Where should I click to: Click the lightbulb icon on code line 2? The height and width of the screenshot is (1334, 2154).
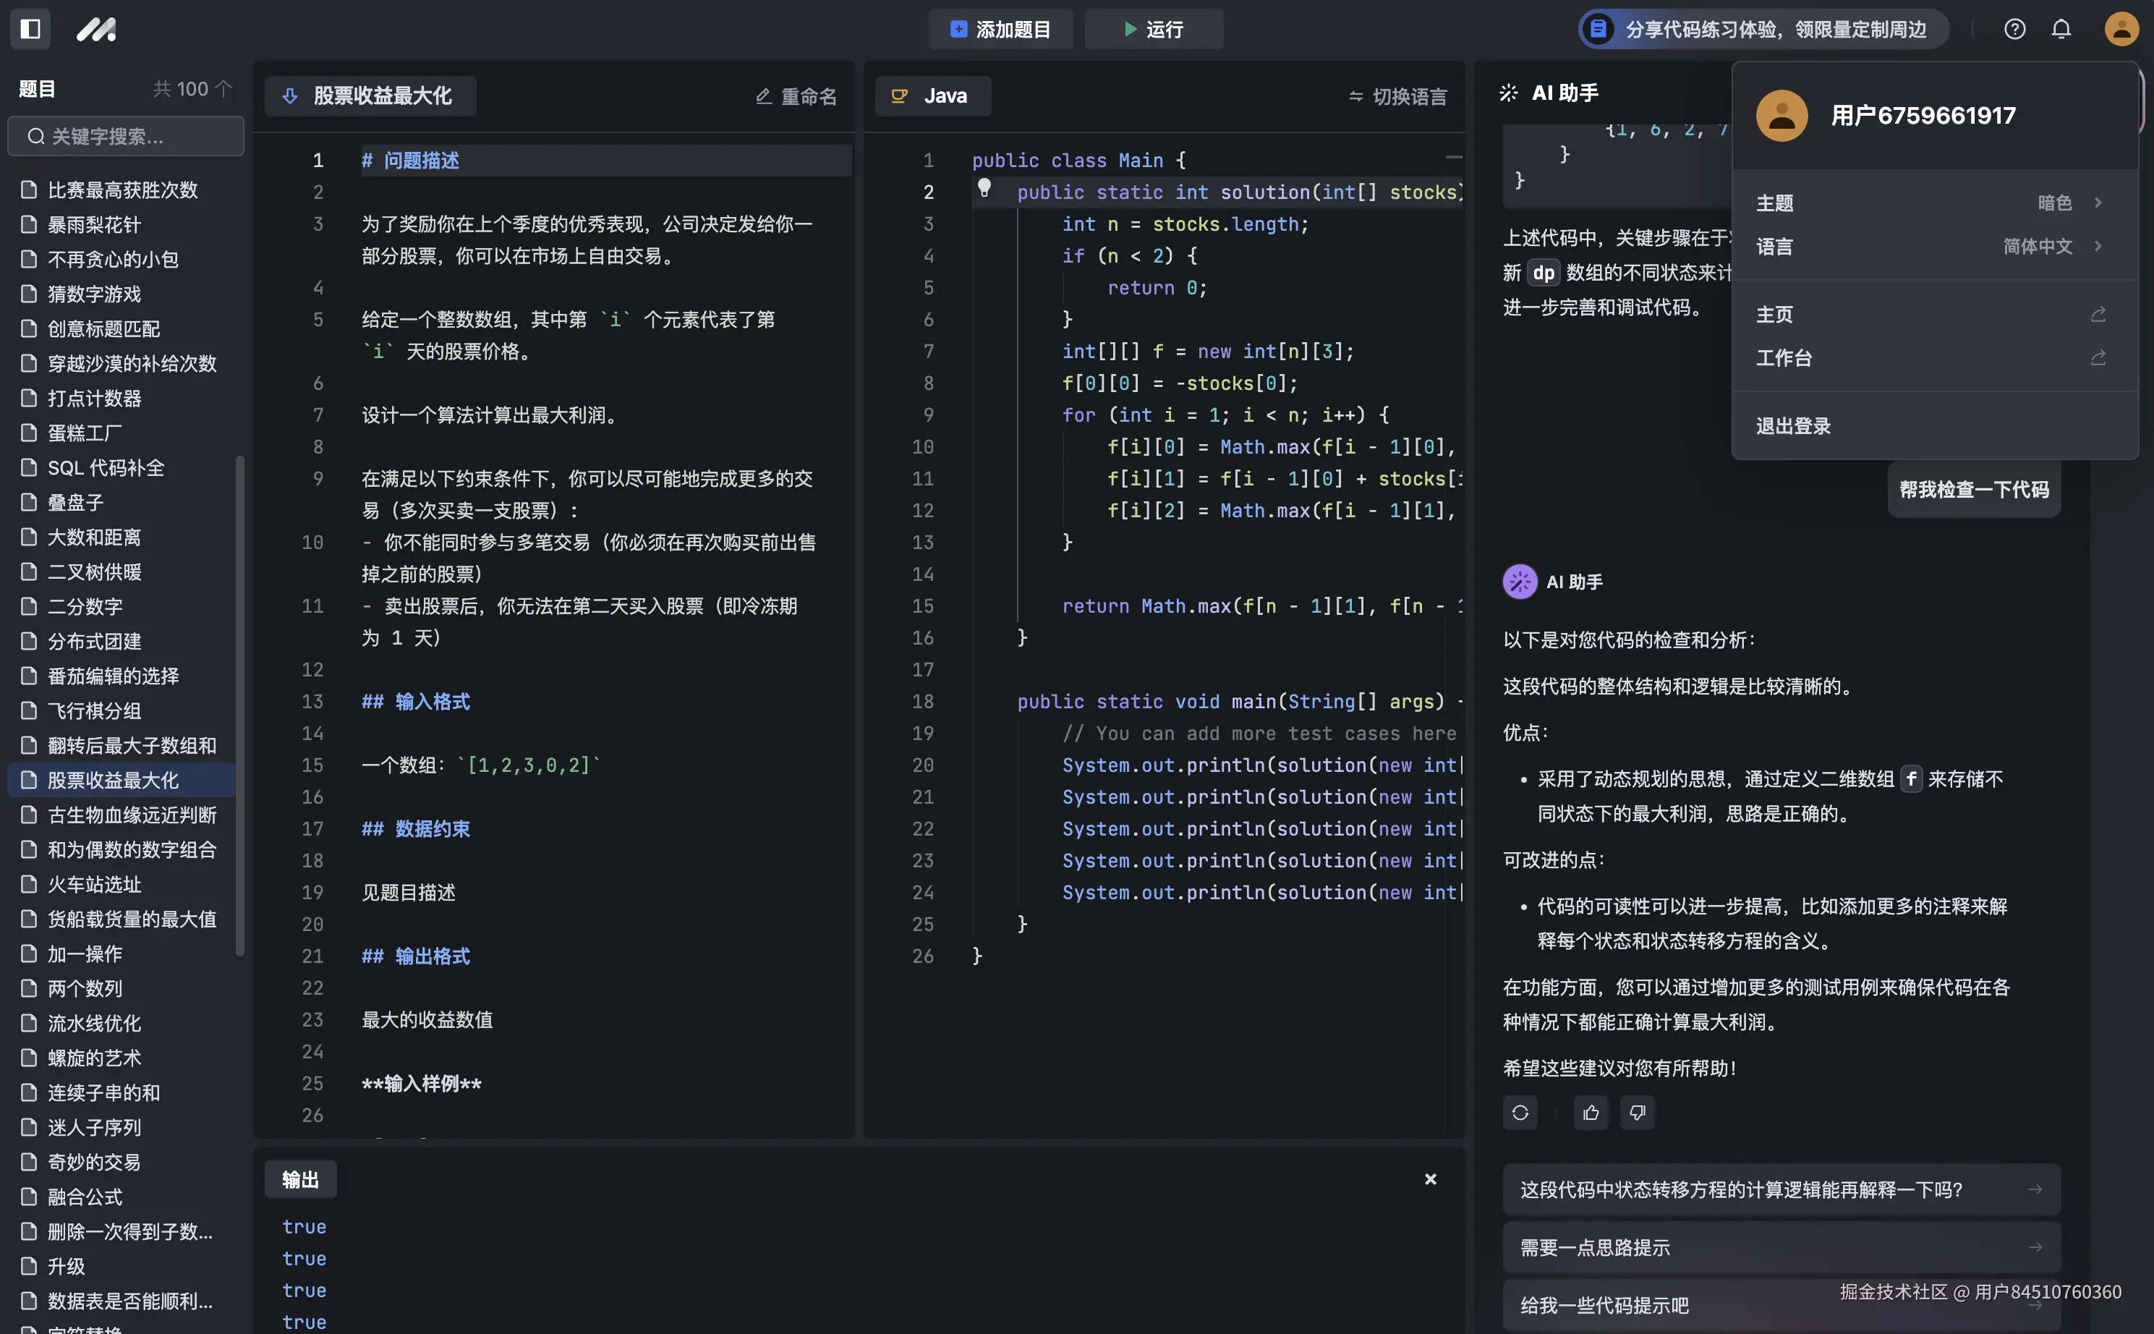985,188
